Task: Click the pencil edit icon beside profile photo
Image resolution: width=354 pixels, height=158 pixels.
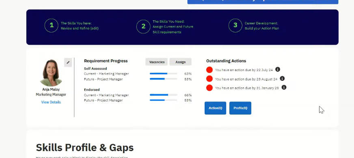Action: click(x=68, y=63)
